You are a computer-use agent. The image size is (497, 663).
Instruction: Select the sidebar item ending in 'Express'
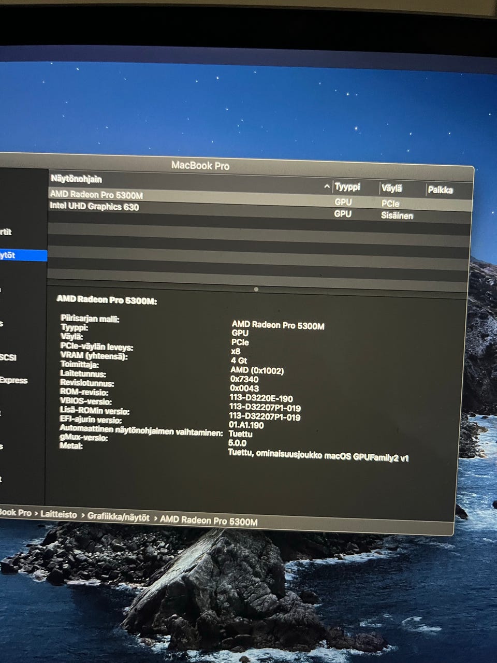[x=14, y=380]
